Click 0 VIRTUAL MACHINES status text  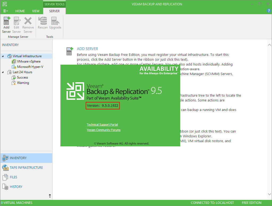pos(17,203)
